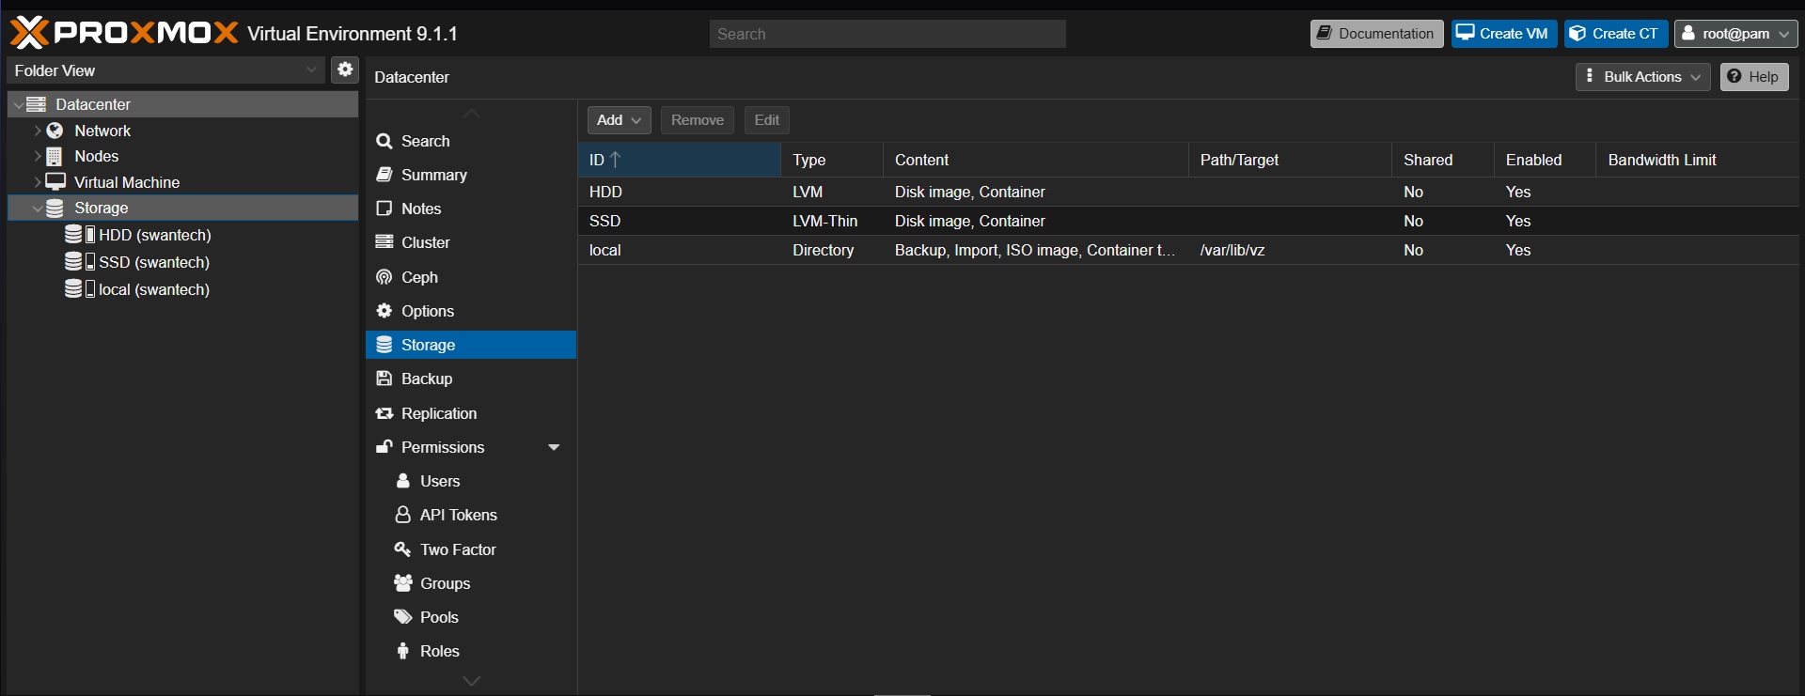Screen dimensions: 1805x696
Task: Click the Groups people icon
Action: tap(403, 583)
